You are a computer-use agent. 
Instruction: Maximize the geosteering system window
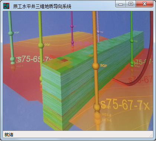point(131,4)
